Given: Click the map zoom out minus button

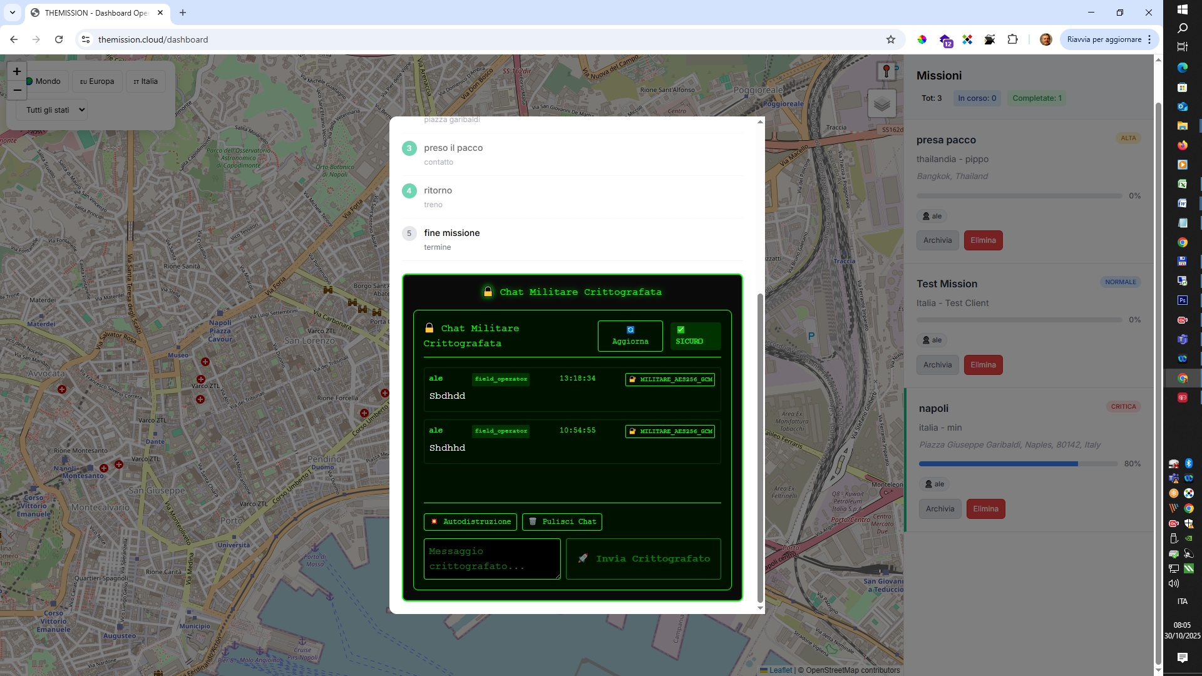Looking at the screenshot, I should coord(17,90).
